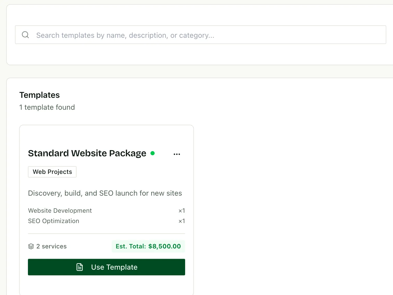Click the ×1 quantity for Website Development
The height and width of the screenshot is (295, 393).
click(182, 211)
